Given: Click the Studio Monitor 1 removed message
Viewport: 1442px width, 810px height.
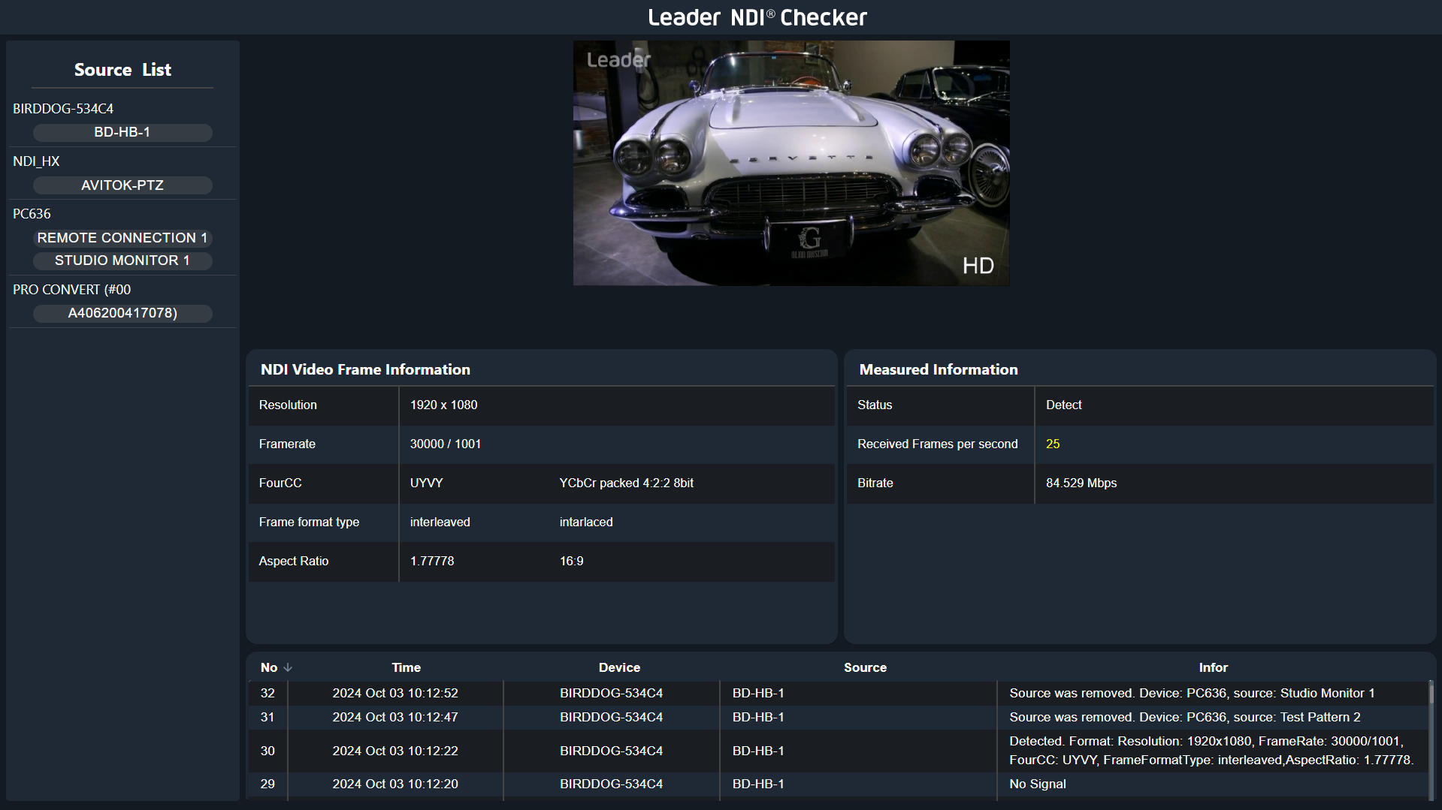Looking at the screenshot, I should (1192, 693).
